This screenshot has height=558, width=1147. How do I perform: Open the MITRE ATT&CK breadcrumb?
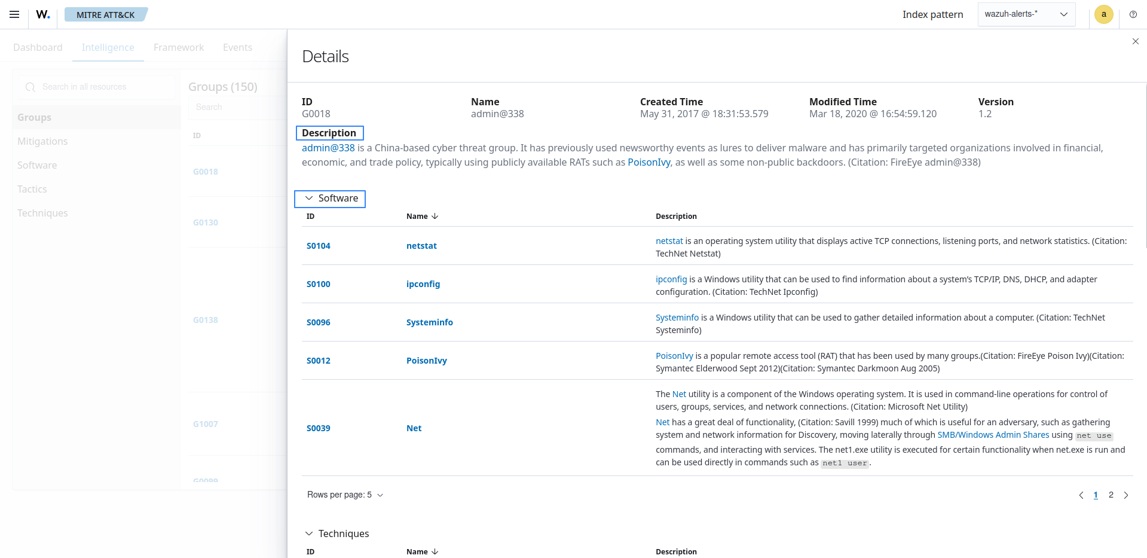pos(105,14)
